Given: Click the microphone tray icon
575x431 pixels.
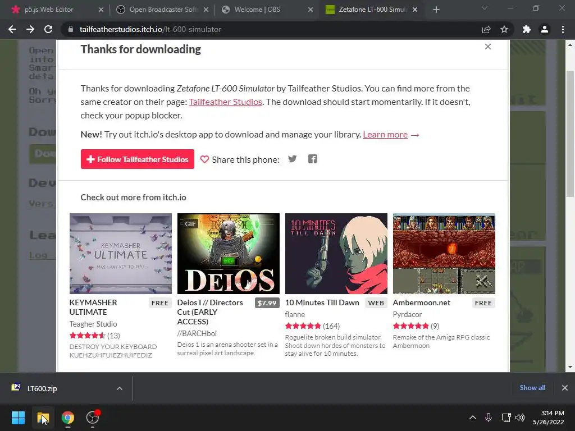Looking at the screenshot, I should coord(489,418).
